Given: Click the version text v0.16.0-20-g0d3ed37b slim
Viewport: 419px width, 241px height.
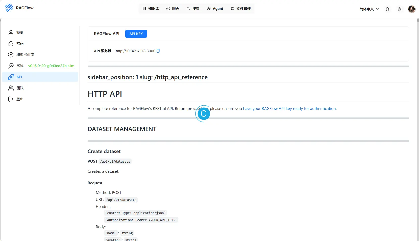Looking at the screenshot, I should click(51, 66).
